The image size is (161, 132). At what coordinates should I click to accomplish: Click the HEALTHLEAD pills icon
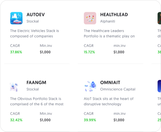click(x=90, y=18)
